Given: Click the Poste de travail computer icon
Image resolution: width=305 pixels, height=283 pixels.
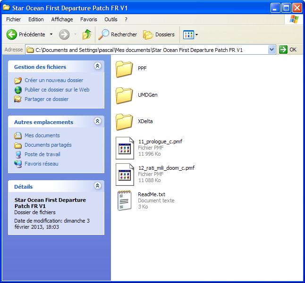Looking at the screenshot, I should pyautogui.click(x=18, y=155).
